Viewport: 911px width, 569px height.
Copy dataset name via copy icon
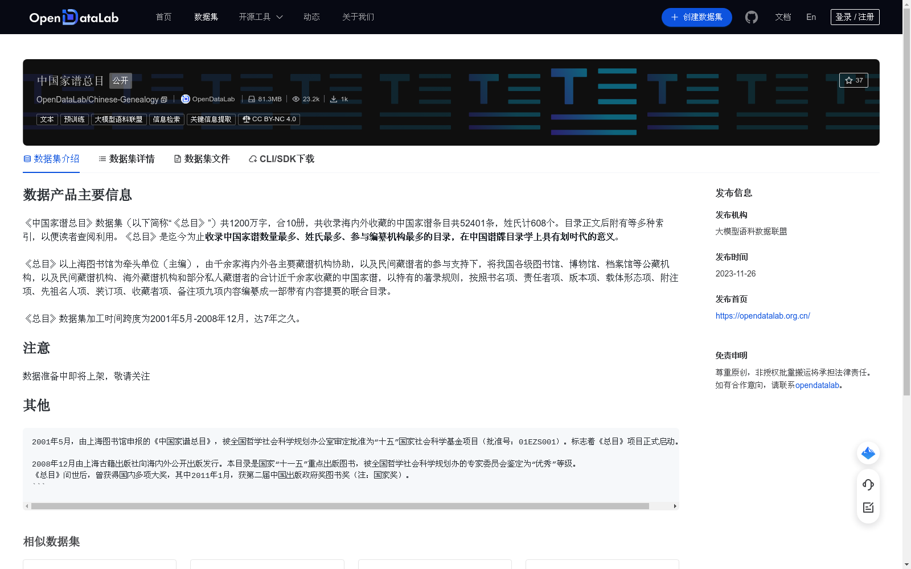163,100
